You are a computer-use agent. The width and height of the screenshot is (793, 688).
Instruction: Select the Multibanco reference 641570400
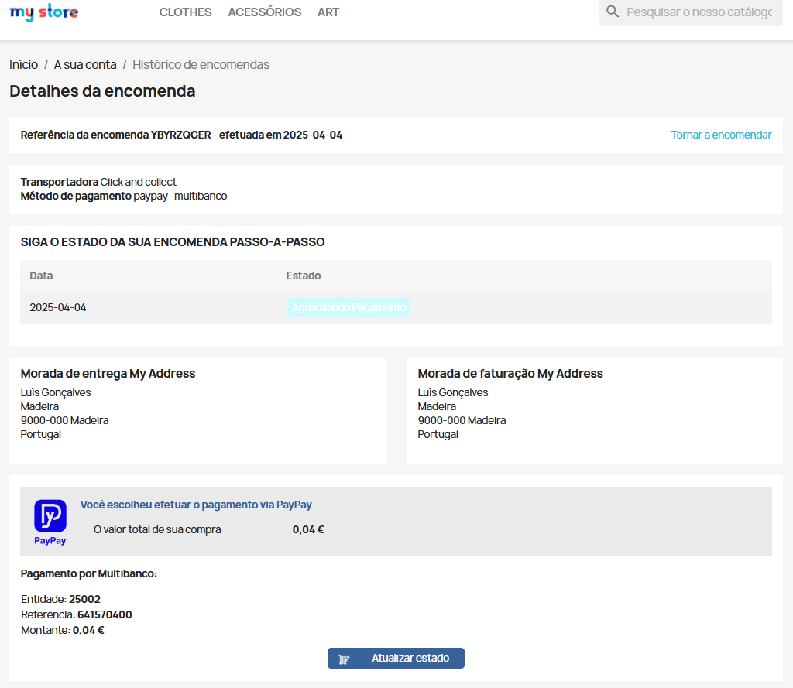tap(105, 614)
